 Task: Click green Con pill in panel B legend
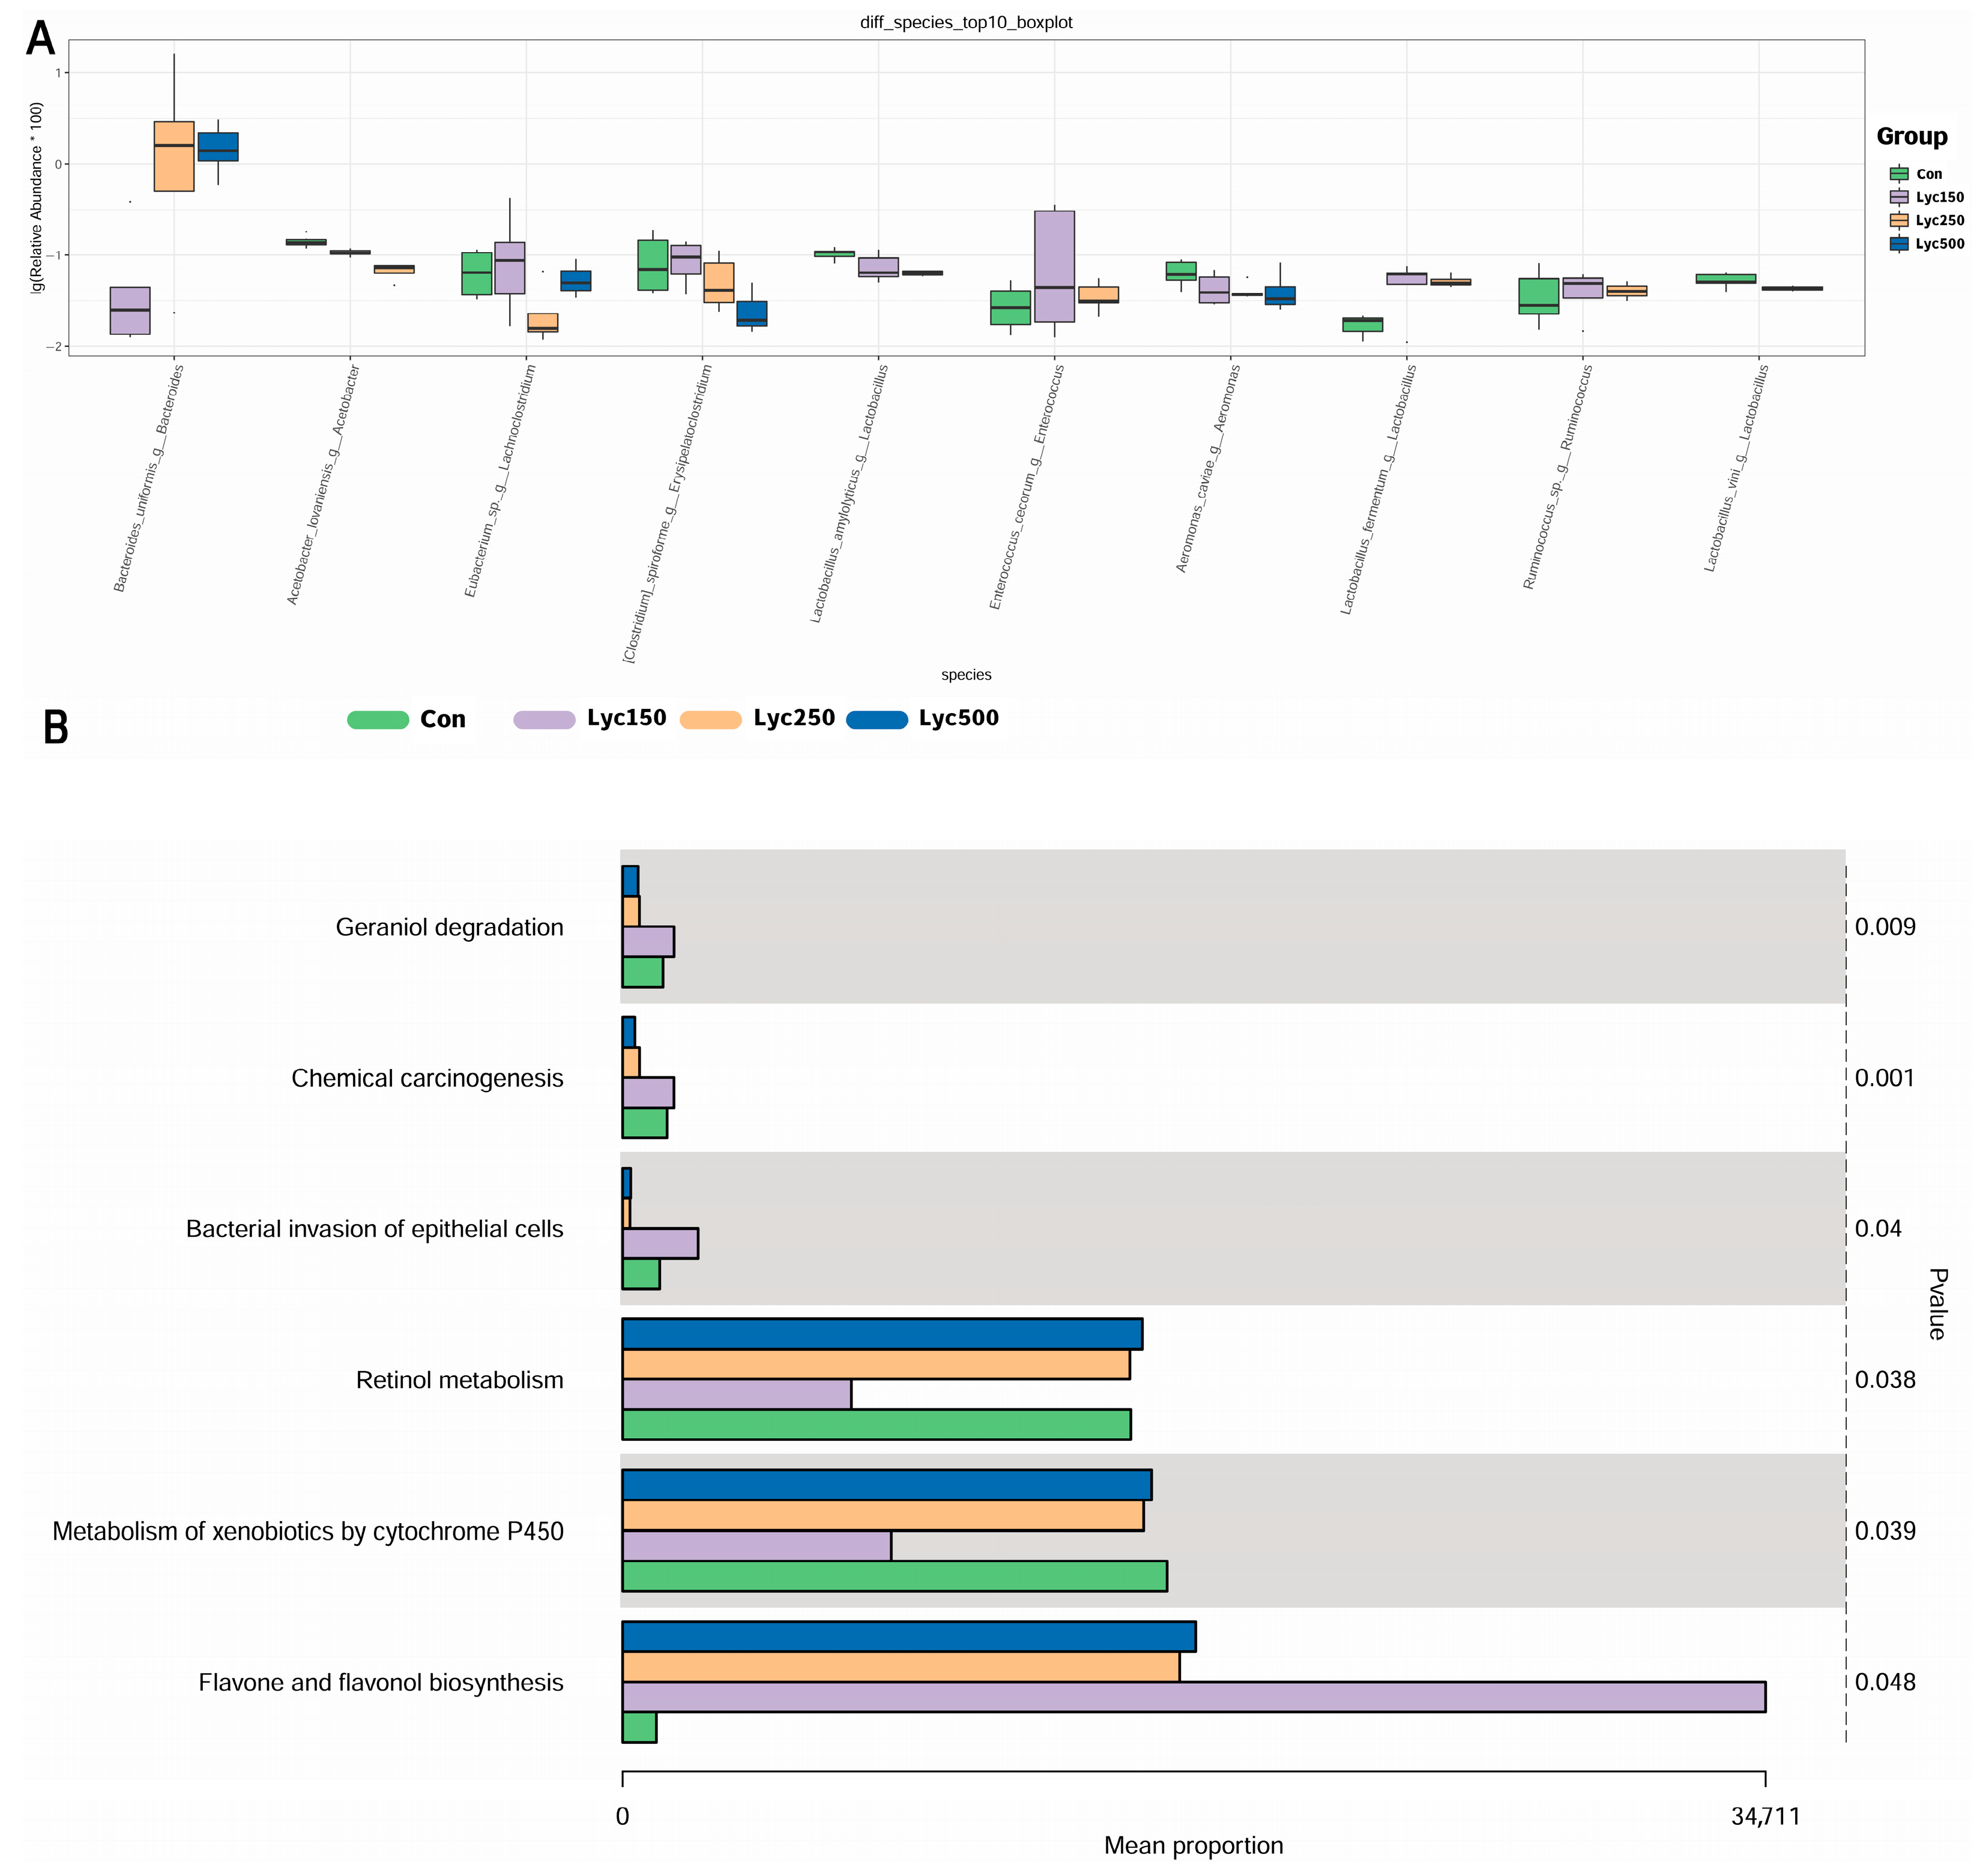point(378,720)
